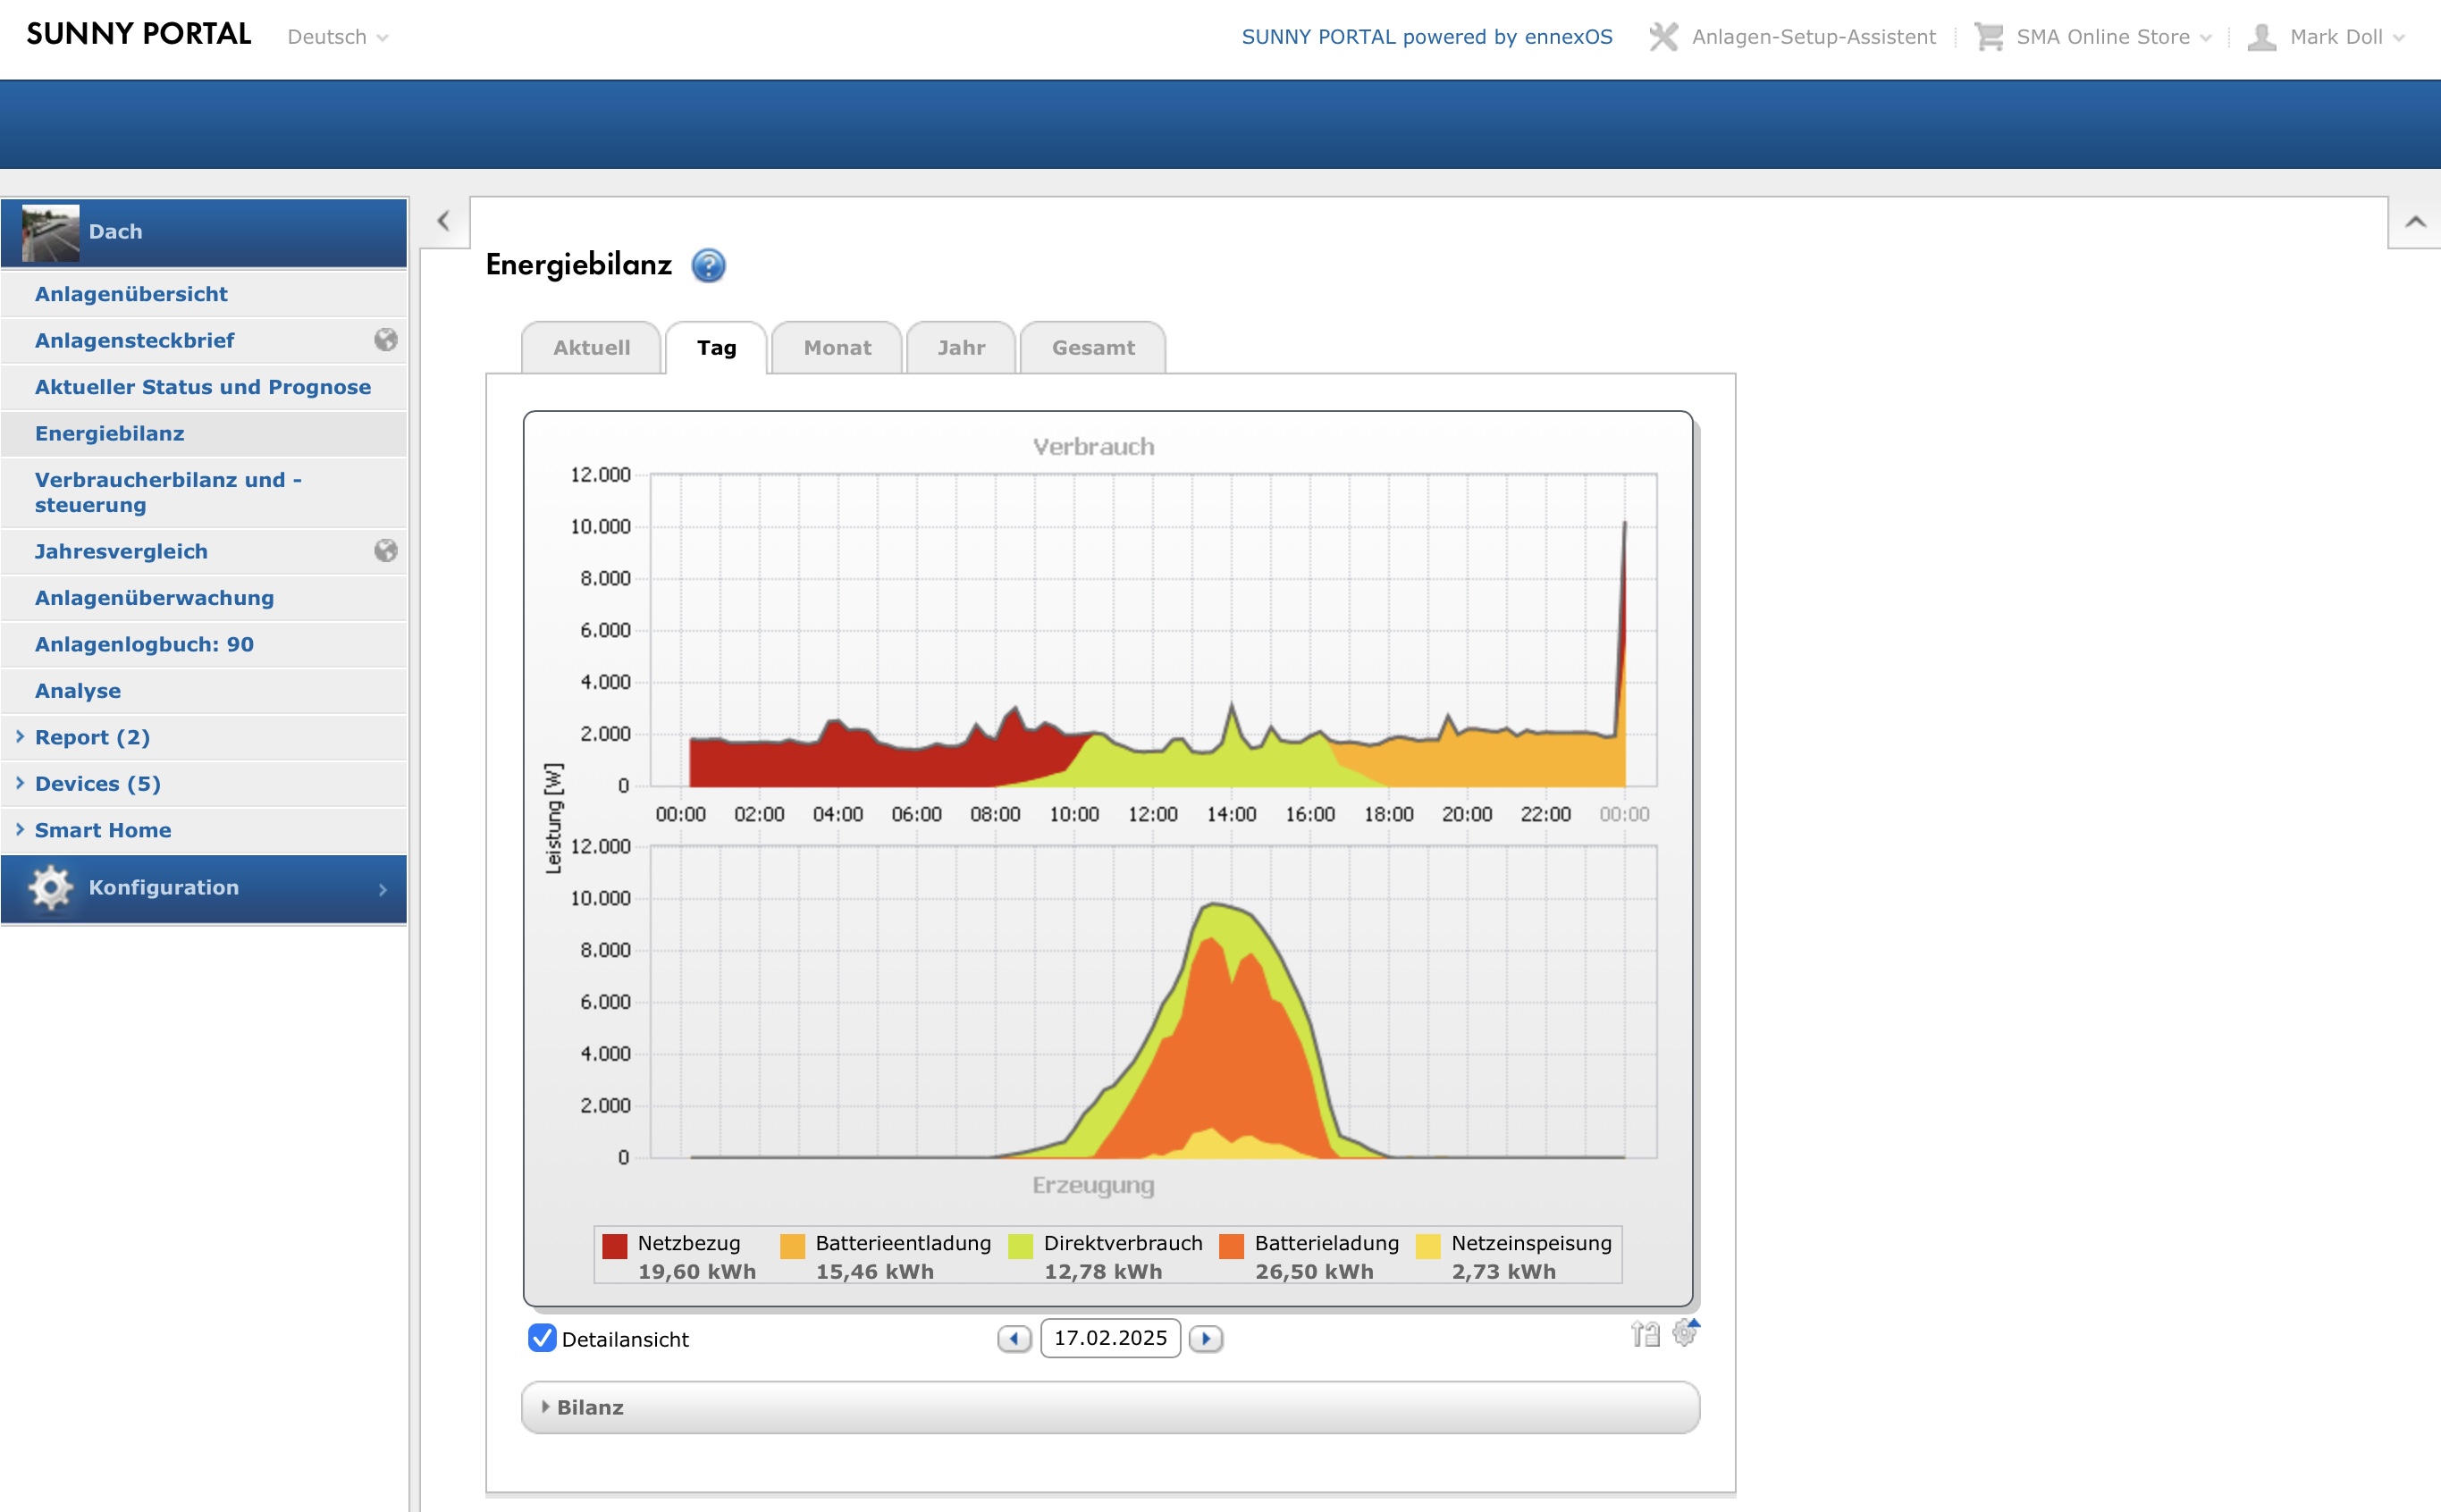The image size is (2441, 1512).
Task: Expand the Bilanz section
Action: (590, 1407)
